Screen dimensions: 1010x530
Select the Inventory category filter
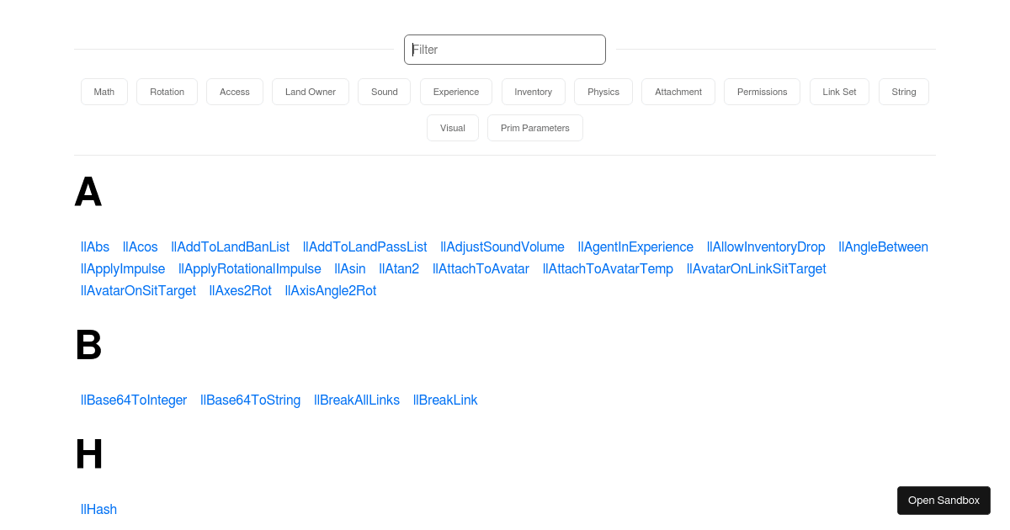pyautogui.click(x=533, y=92)
